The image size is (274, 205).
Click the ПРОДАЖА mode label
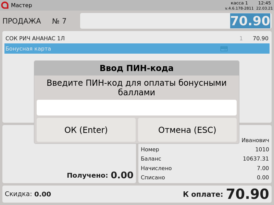coord(22,21)
